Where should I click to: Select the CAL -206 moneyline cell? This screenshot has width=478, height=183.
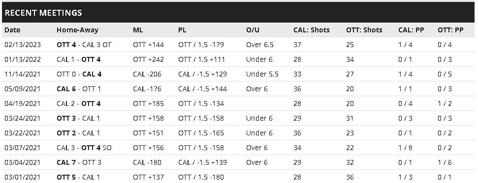tap(147, 74)
